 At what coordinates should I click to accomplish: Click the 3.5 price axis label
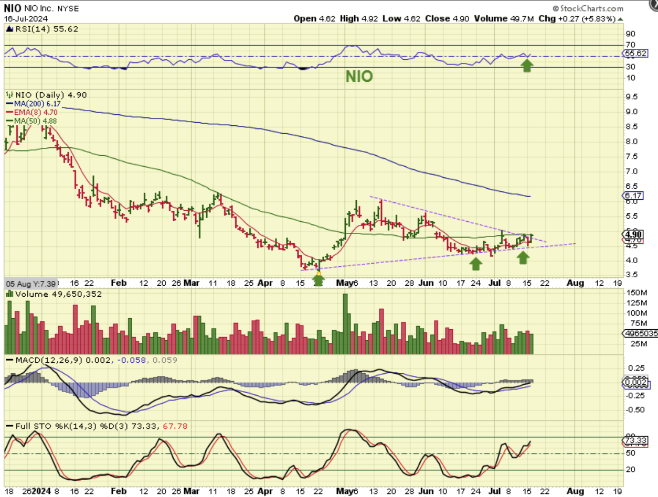[x=631, y=274]
